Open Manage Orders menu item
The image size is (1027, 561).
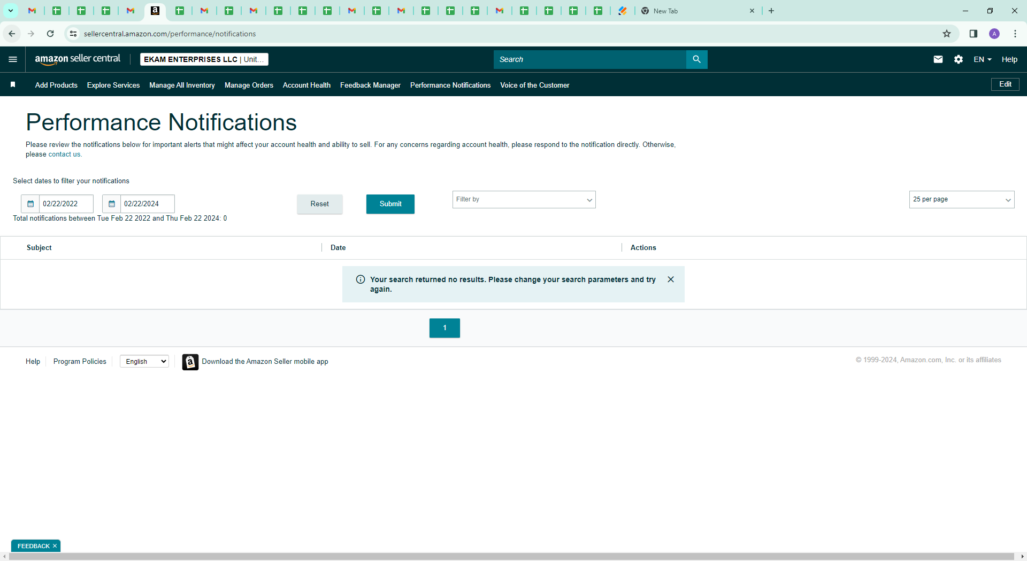point(249,85)
